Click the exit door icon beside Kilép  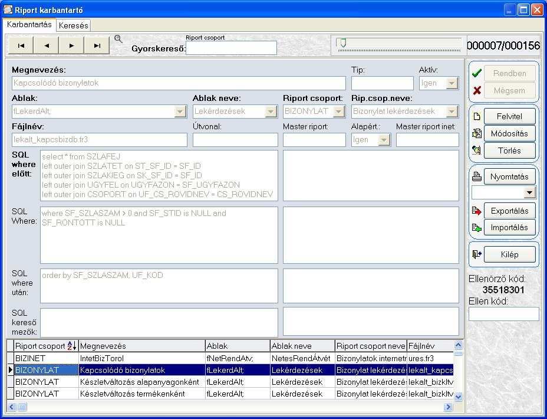476,254
